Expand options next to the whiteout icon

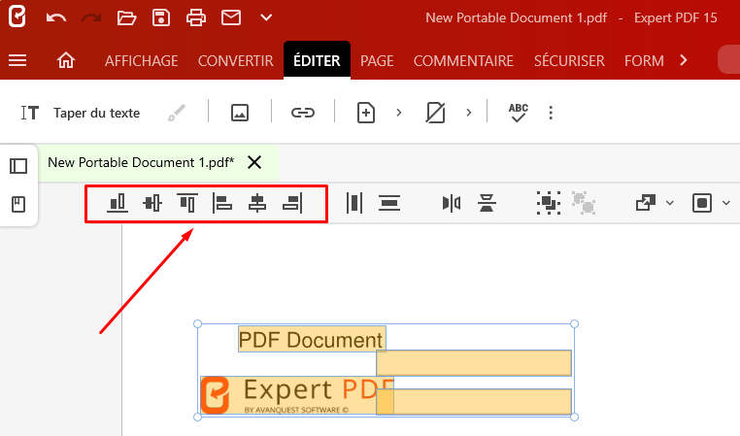click(x=469, y=113)
